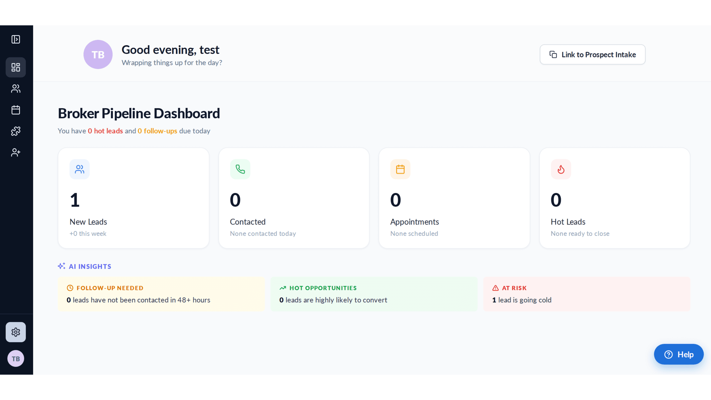Open the New Leads card
This screenshot has width=711, height=400.
[134, 198]
